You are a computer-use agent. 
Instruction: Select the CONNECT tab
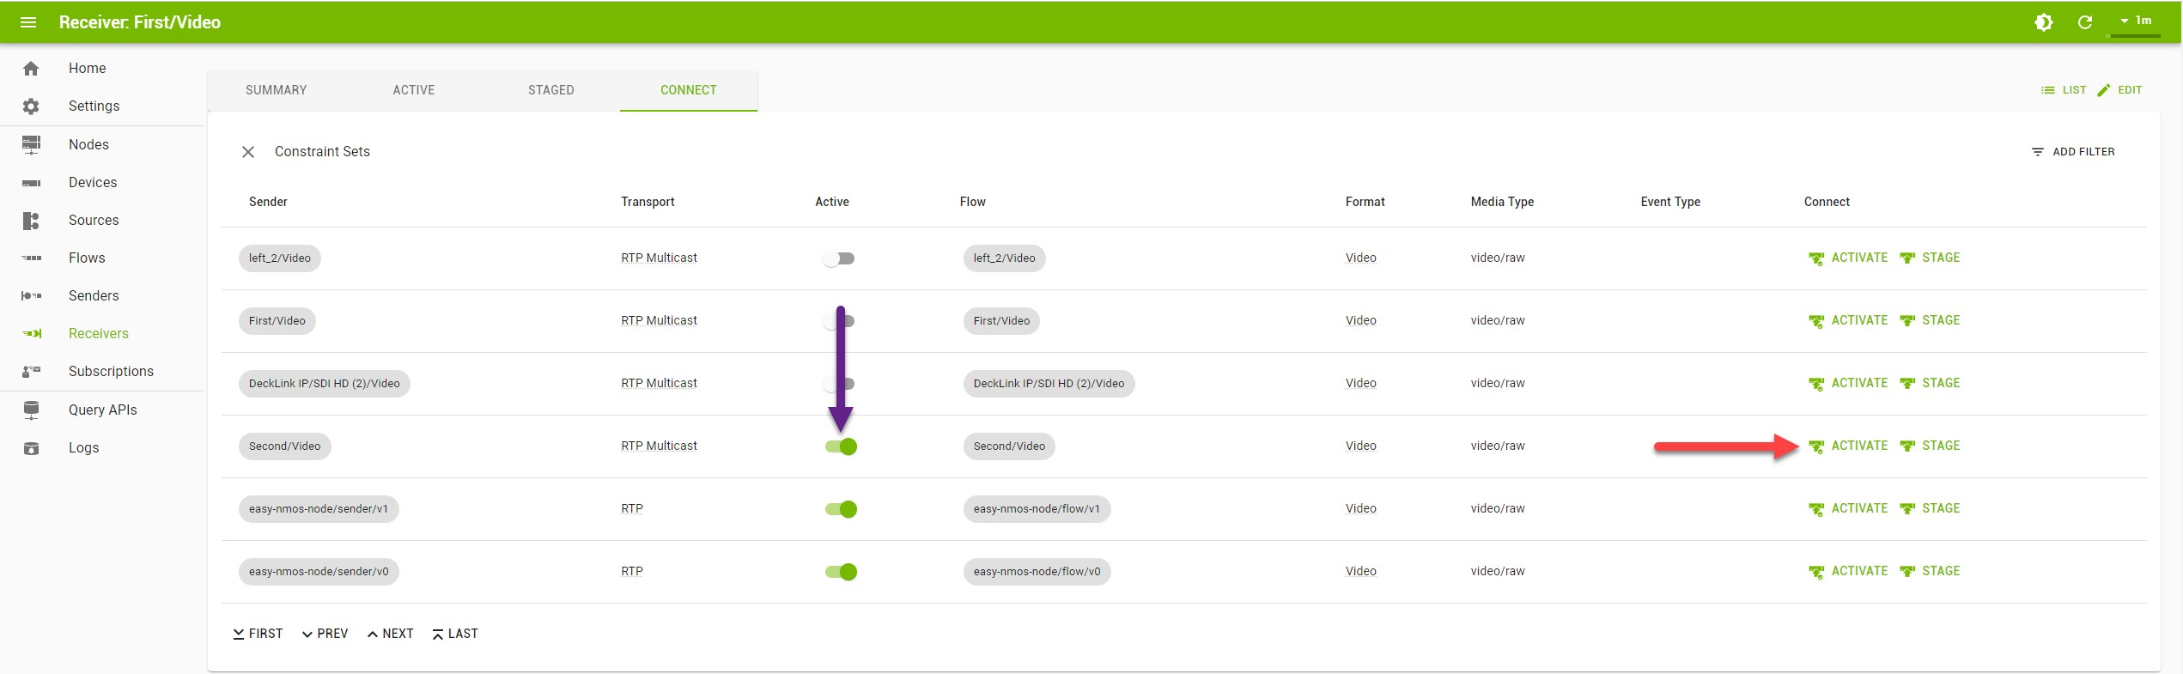[x=689, y=90]
